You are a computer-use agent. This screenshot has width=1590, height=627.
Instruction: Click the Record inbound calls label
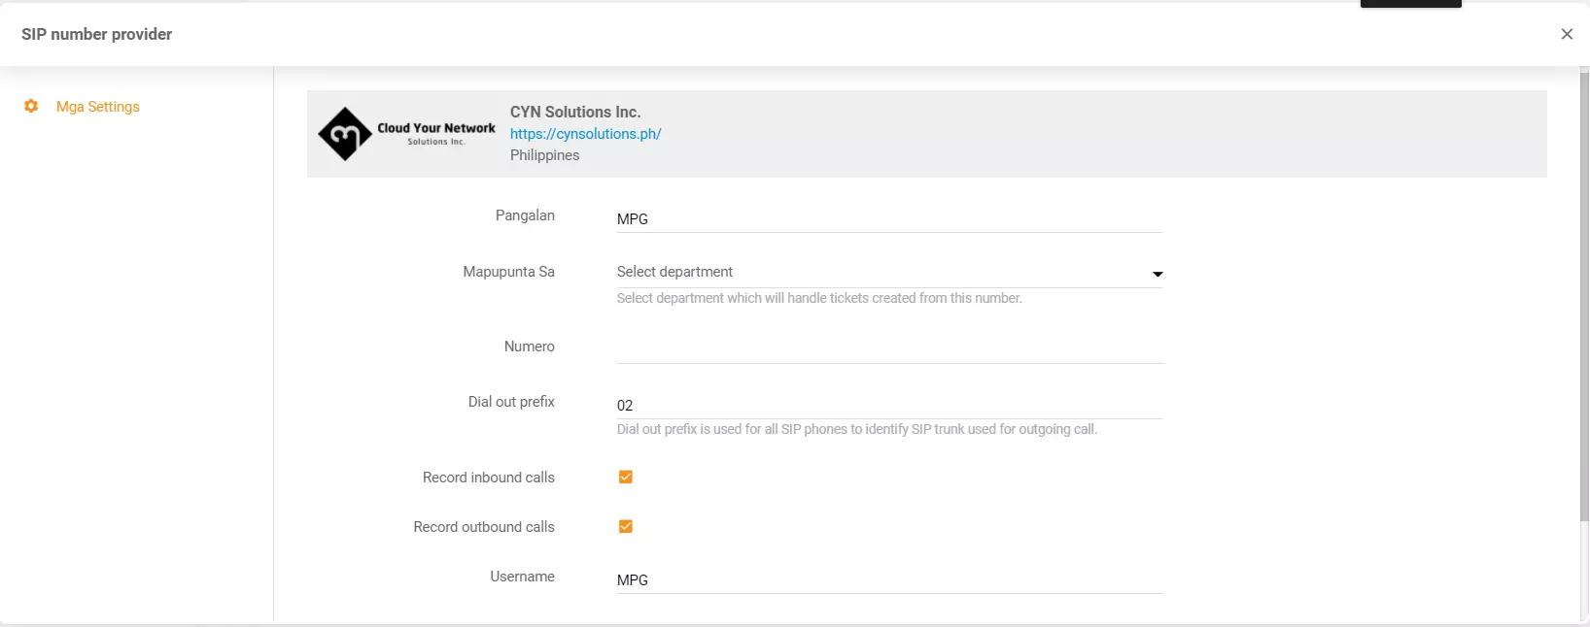tap(488, 478)
